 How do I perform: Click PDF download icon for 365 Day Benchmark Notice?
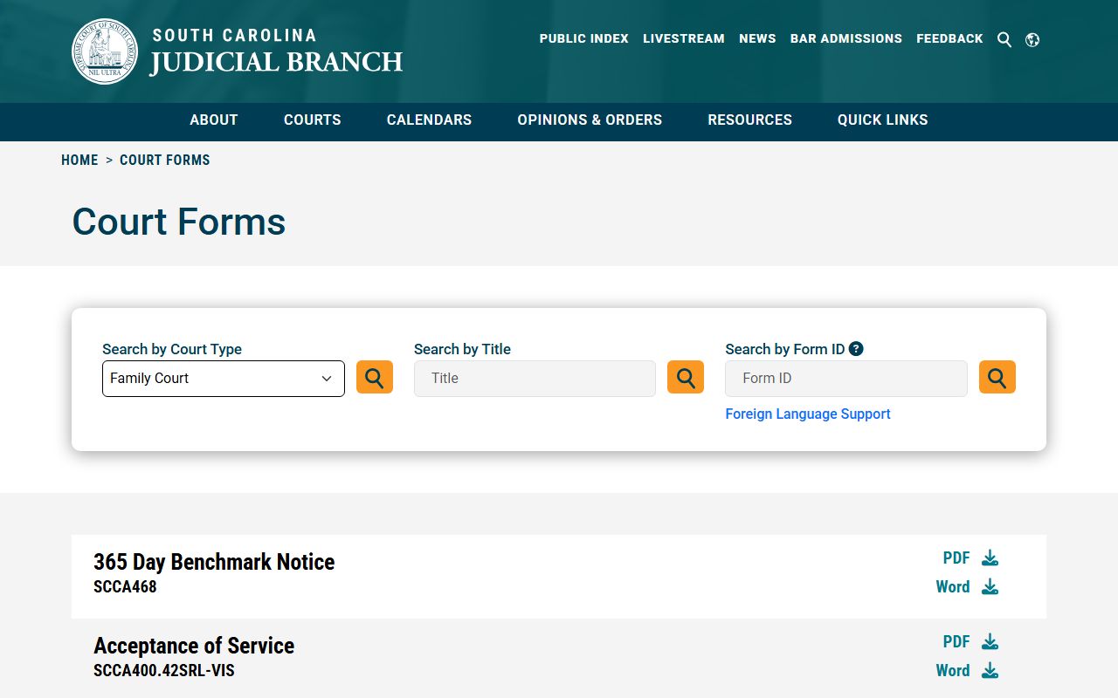coord(990,558)
